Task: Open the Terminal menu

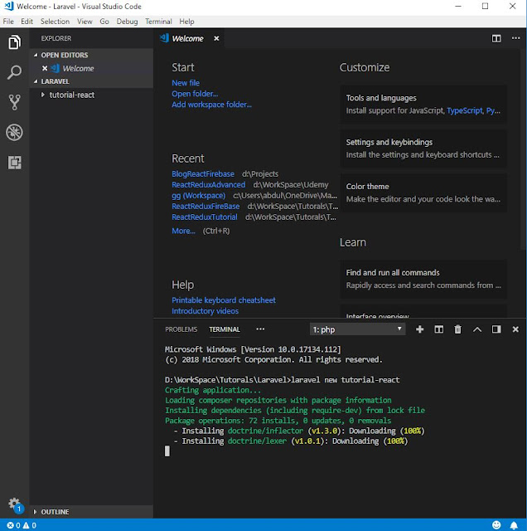Action: point(158,22)
